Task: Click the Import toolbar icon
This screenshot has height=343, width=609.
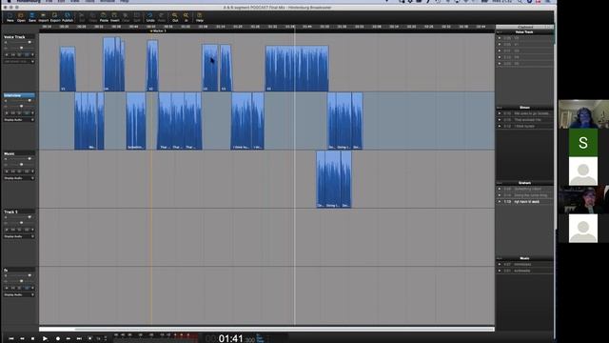Action: (44, 17)
